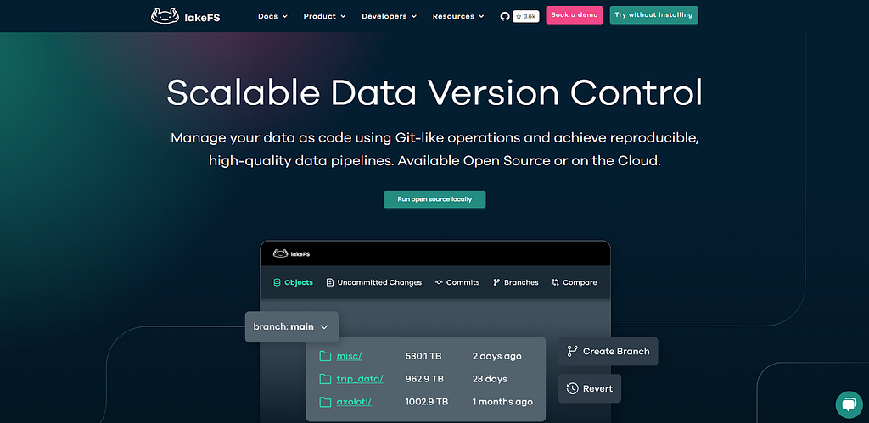The image size is (869, 423).
Task: Click the Uncommitted Changes document icon
Action: (330, 282)
